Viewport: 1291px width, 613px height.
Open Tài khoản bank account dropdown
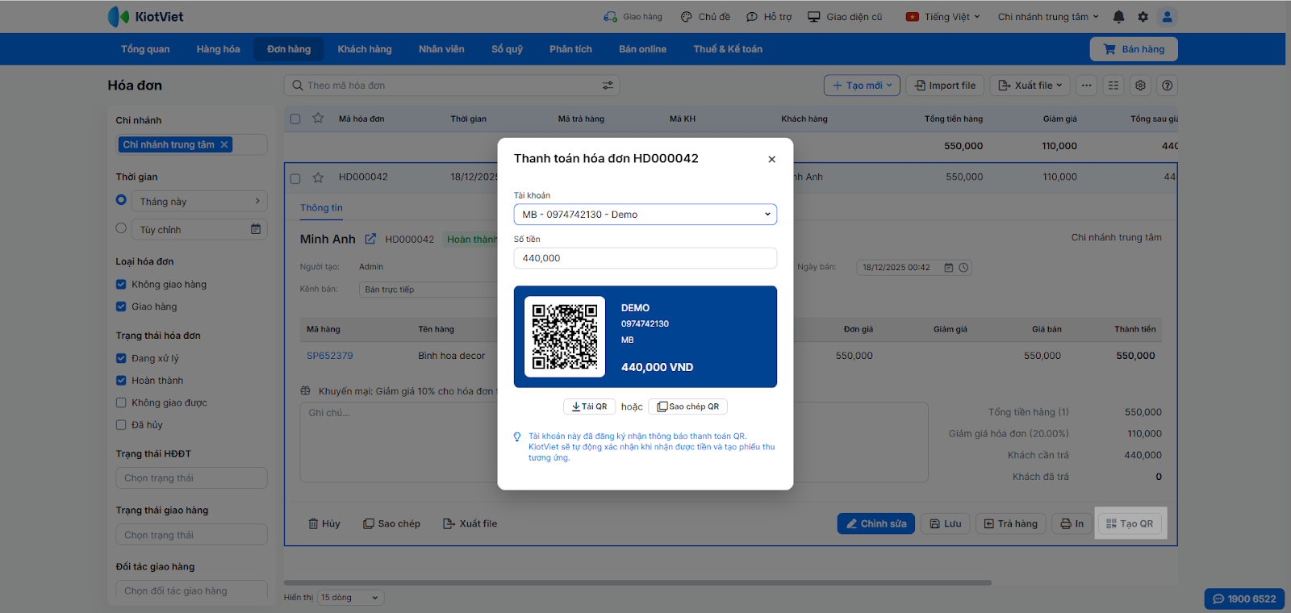point(645,215)
